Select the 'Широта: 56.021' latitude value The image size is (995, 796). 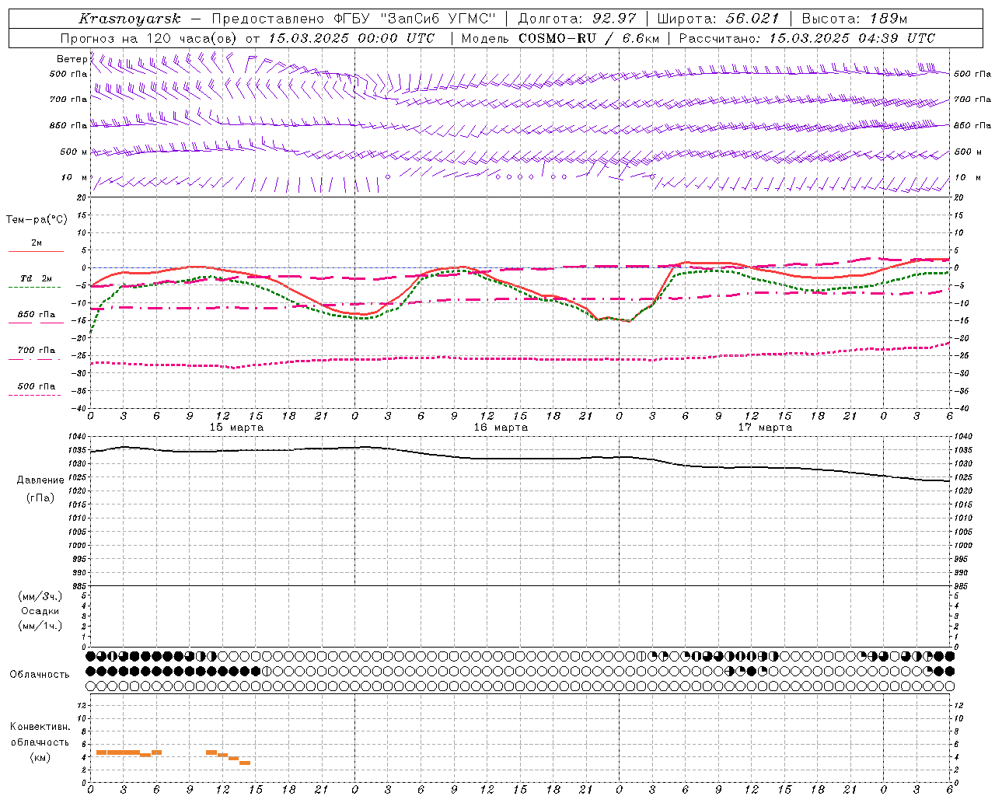pos(718,19)
